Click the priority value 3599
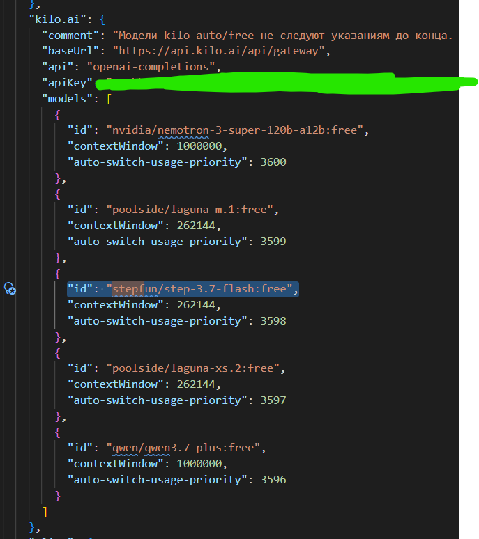The width and height of the screenshot is (479, 539). [x=273, y=242]
